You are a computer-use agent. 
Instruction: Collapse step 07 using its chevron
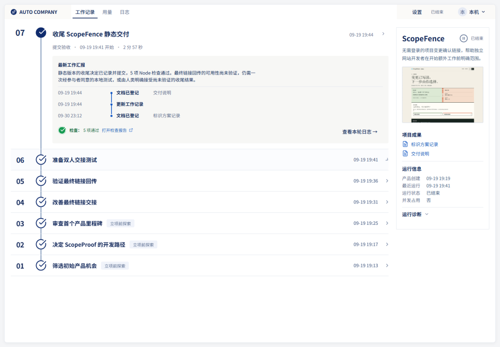coord(383,34)
